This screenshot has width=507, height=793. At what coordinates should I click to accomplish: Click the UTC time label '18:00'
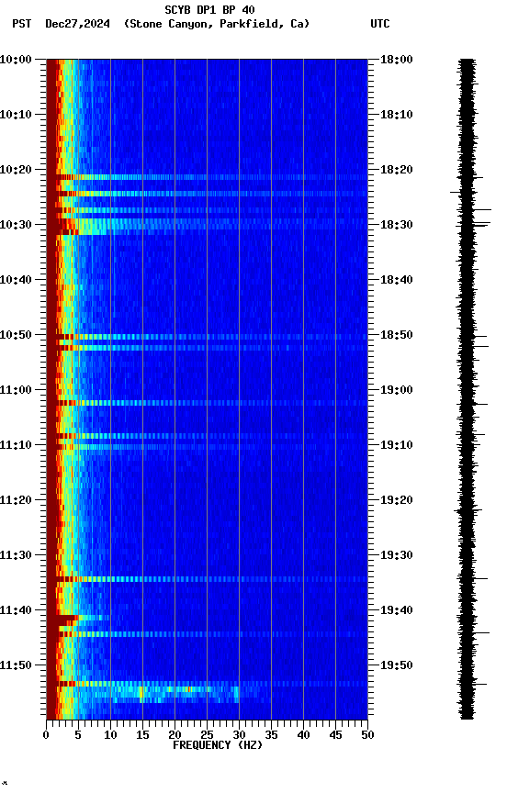(x=397, y=60)
